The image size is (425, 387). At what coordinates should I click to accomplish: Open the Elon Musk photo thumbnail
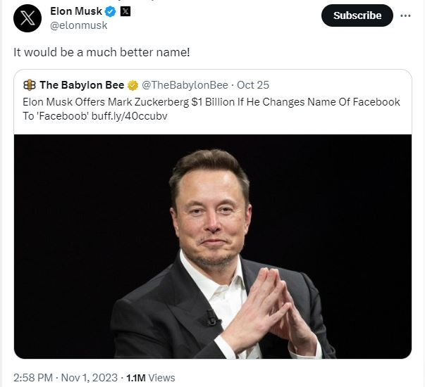click(212, 246)
